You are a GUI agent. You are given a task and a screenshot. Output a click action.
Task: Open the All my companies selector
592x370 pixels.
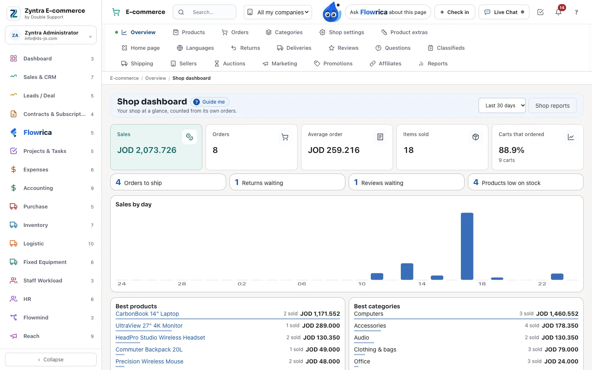pyautogui.click(x=278, y=12)
